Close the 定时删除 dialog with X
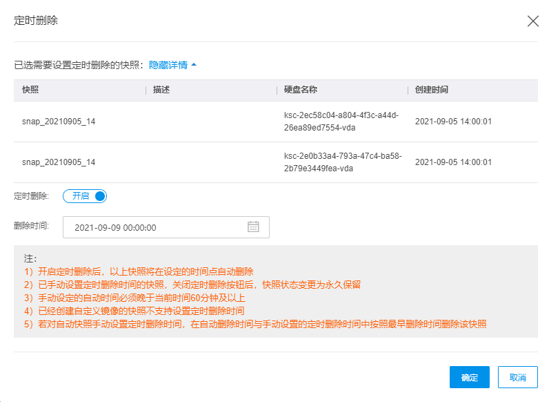Image resolution: width=549 pixels, height=402 pixels. tap(532, 21)
